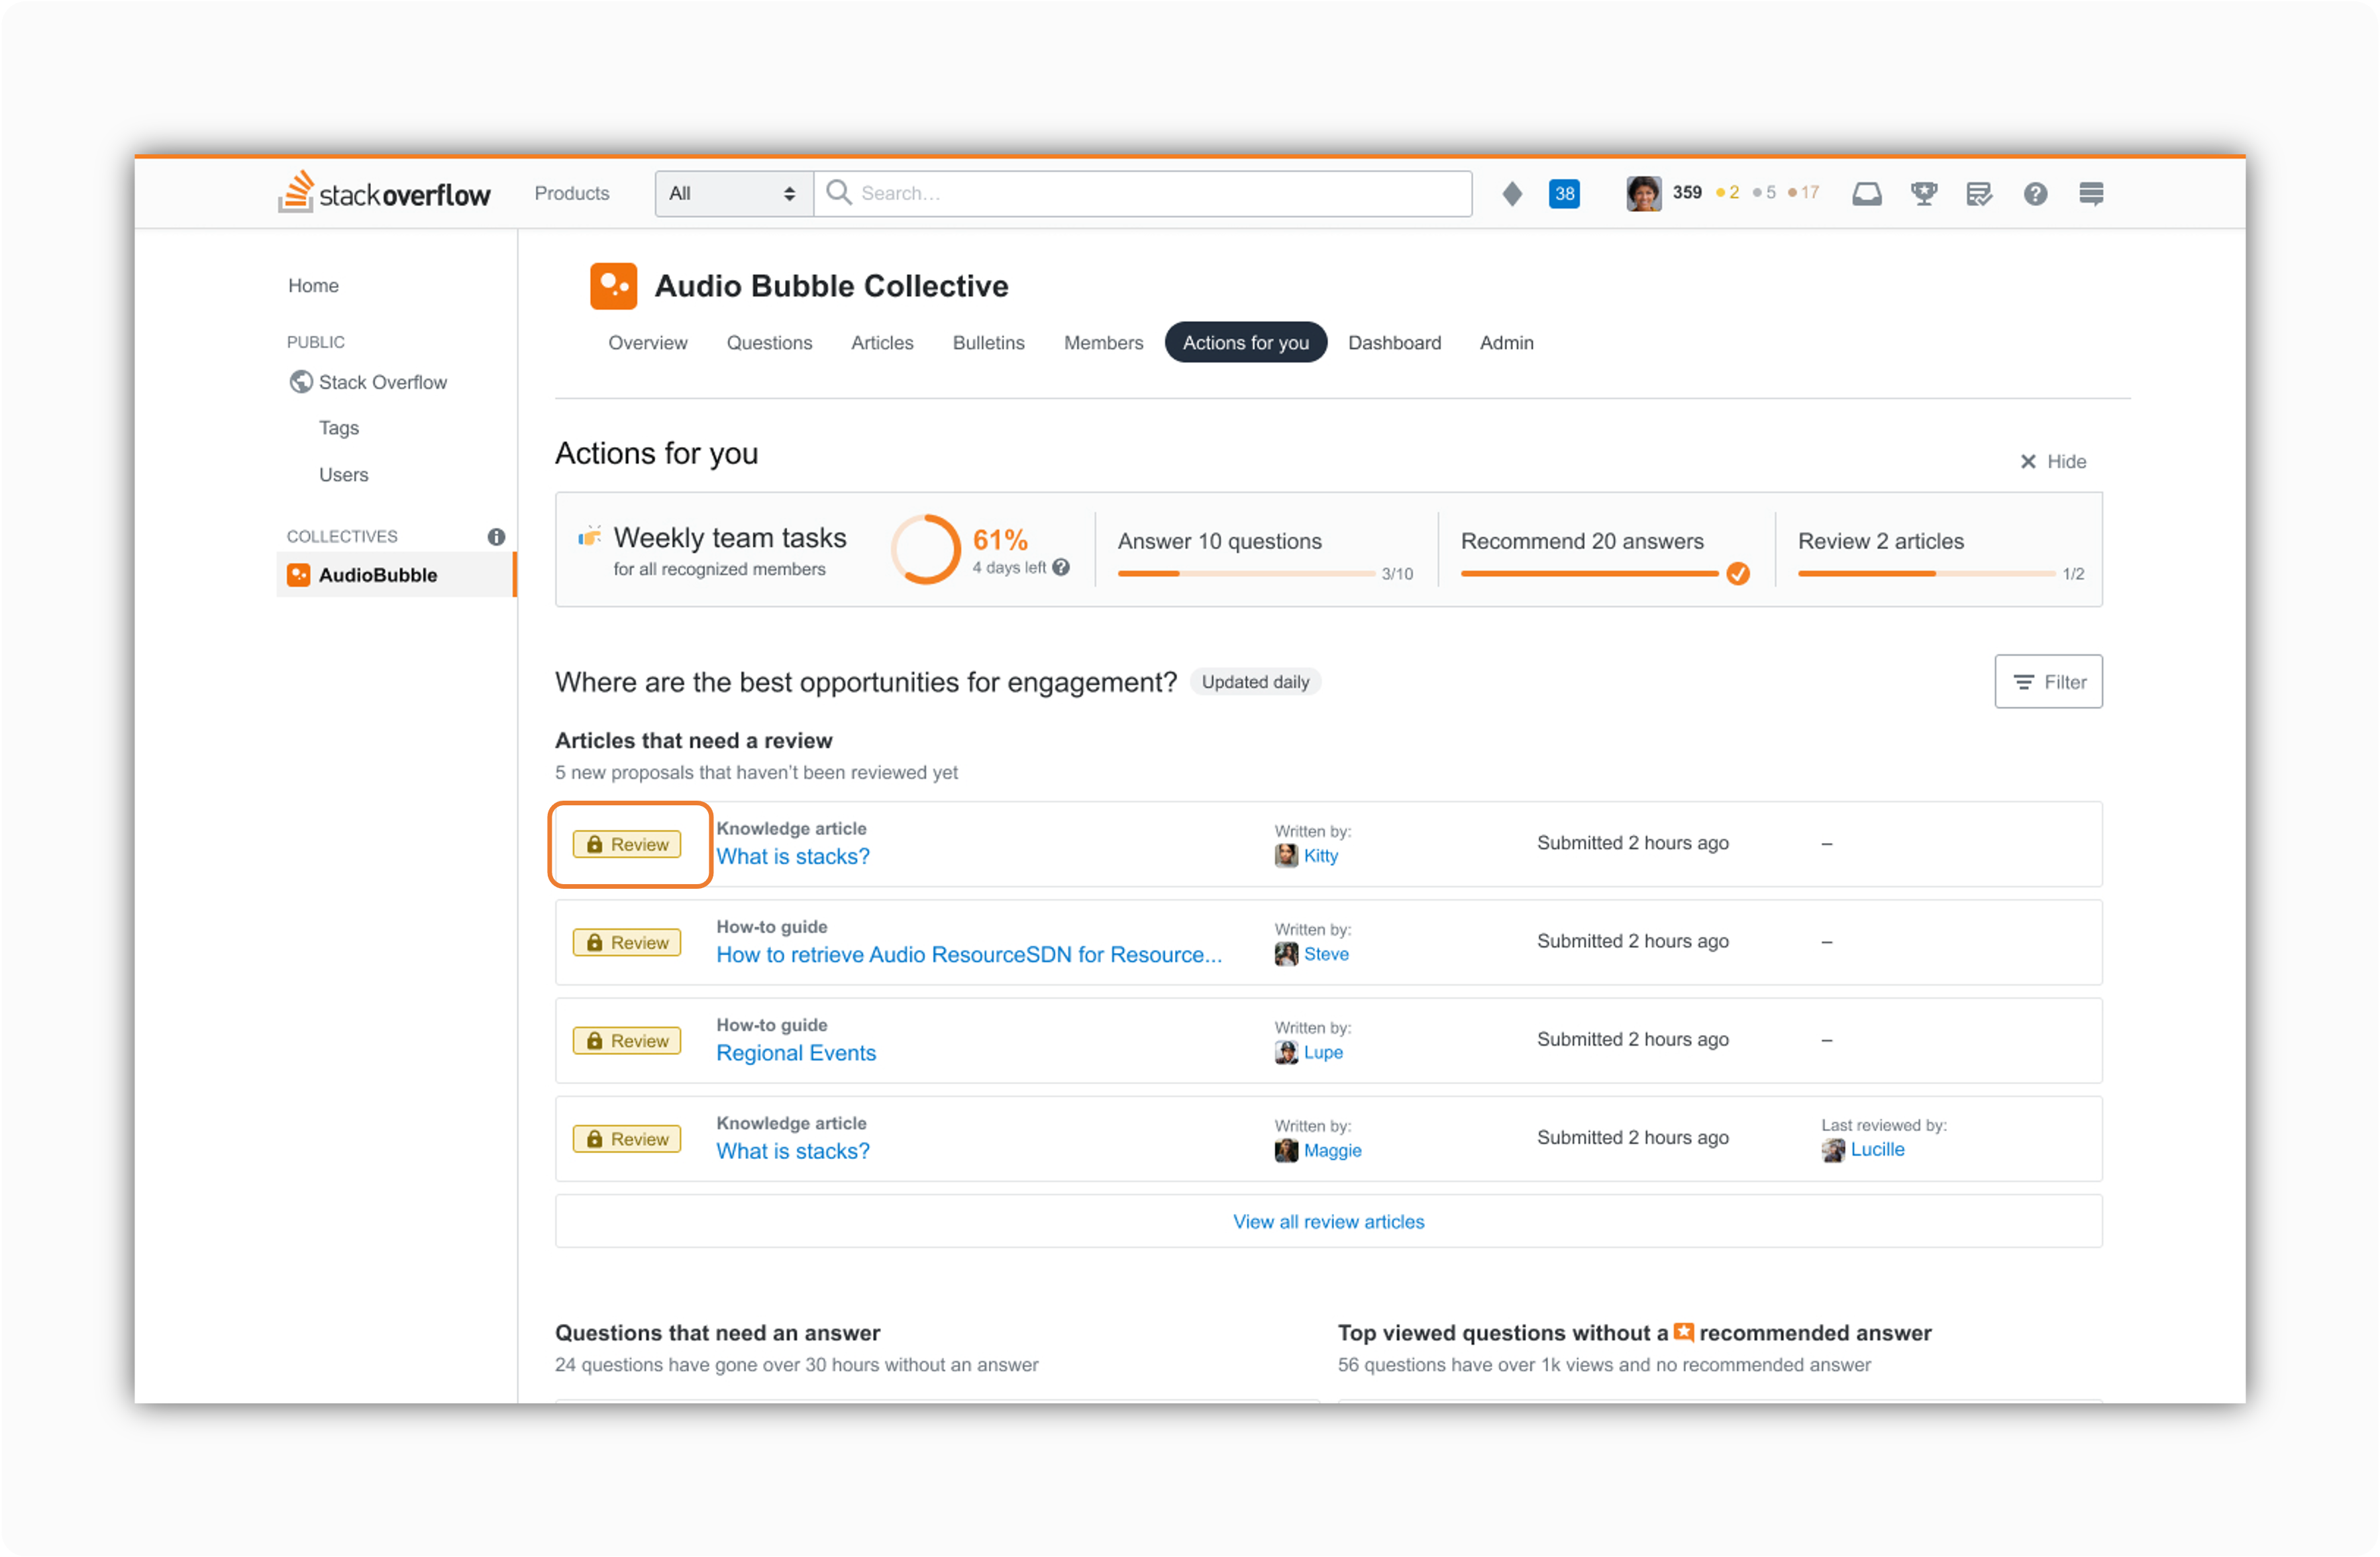
Task: Open the Regional Events article link
Action: point(796,1053)
